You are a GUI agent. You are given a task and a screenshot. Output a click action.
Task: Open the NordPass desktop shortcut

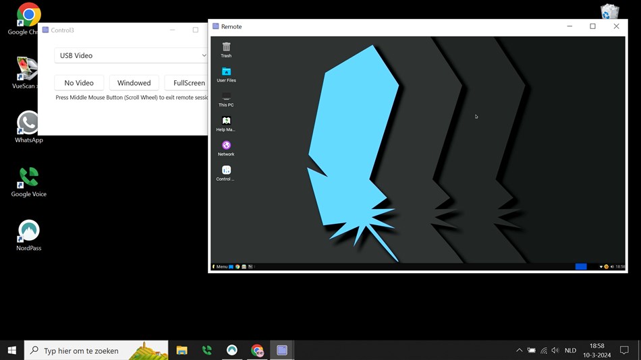point(28,235)
